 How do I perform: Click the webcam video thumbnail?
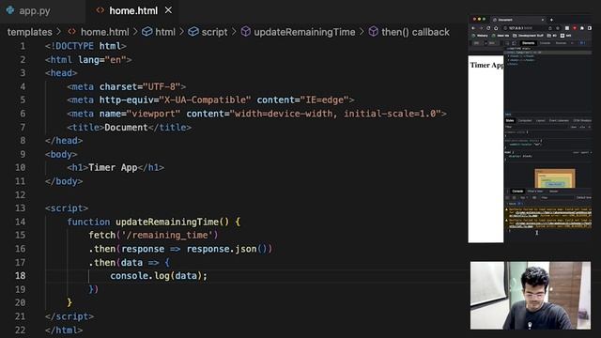pos(531,295)
